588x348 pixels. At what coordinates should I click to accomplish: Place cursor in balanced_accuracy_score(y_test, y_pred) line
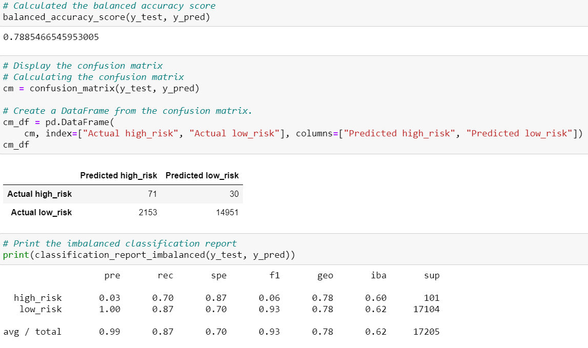point(107,17)
